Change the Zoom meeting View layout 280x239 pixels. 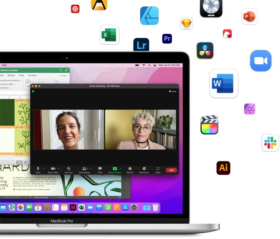(x=173, y=91)
